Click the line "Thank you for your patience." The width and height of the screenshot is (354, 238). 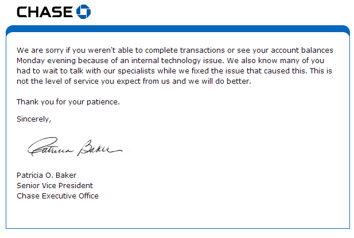click(68, 102)
